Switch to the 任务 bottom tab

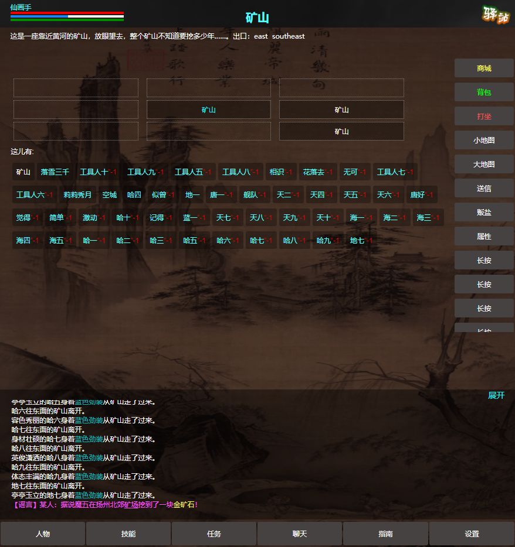tap(214, 534)
